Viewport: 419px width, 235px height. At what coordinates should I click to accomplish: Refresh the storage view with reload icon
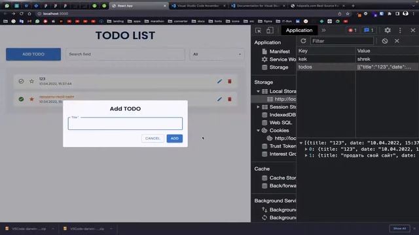click(x=303, y=41)
